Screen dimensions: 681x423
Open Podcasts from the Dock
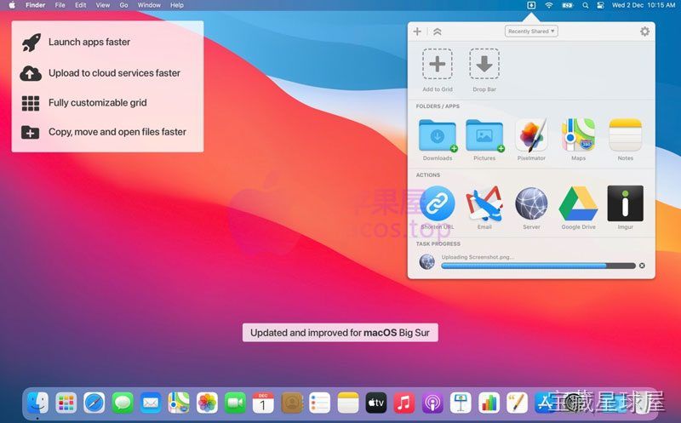tap(432, 403)
